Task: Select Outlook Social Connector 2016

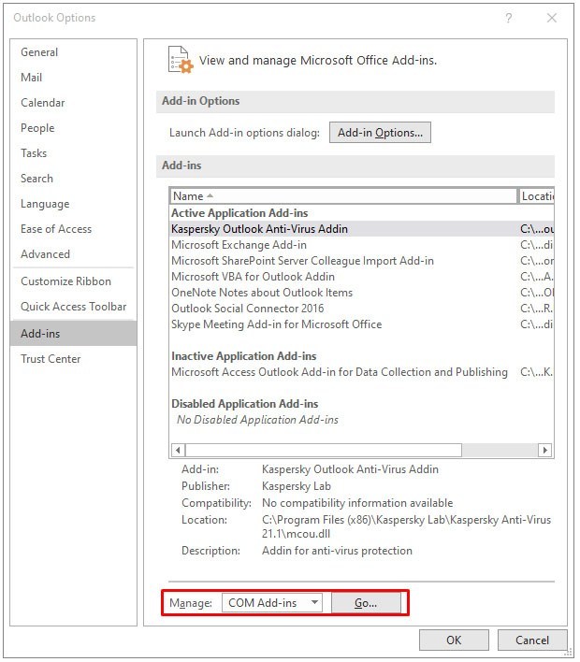Action: click(362, 309)
